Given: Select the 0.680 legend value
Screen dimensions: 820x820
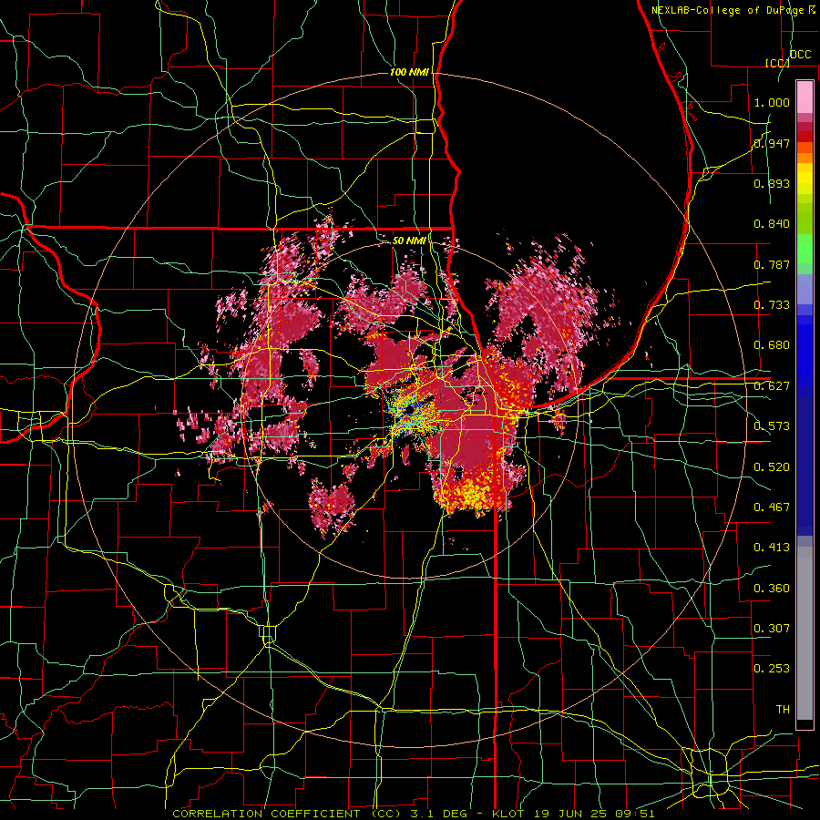Looking at the screenshot, I should [x=772, y=345].
